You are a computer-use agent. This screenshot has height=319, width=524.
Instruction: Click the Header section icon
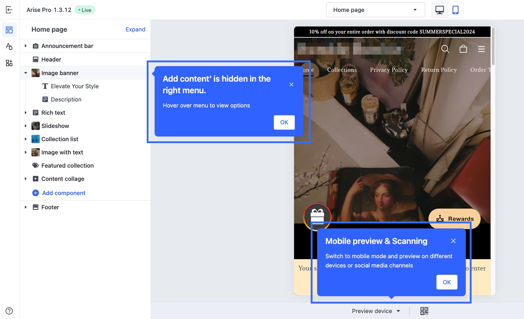(36, 59)
